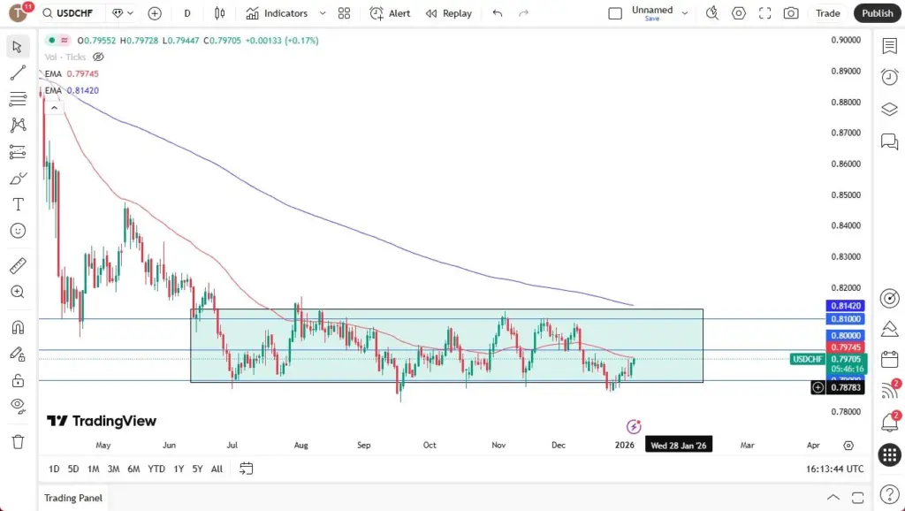Screen dimensions: 905x511
Task: Switch to YTD time range
Action: 156,469
